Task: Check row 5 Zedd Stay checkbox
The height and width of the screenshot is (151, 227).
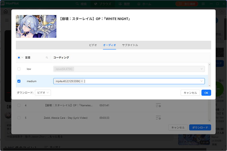Action: (19, 118)
